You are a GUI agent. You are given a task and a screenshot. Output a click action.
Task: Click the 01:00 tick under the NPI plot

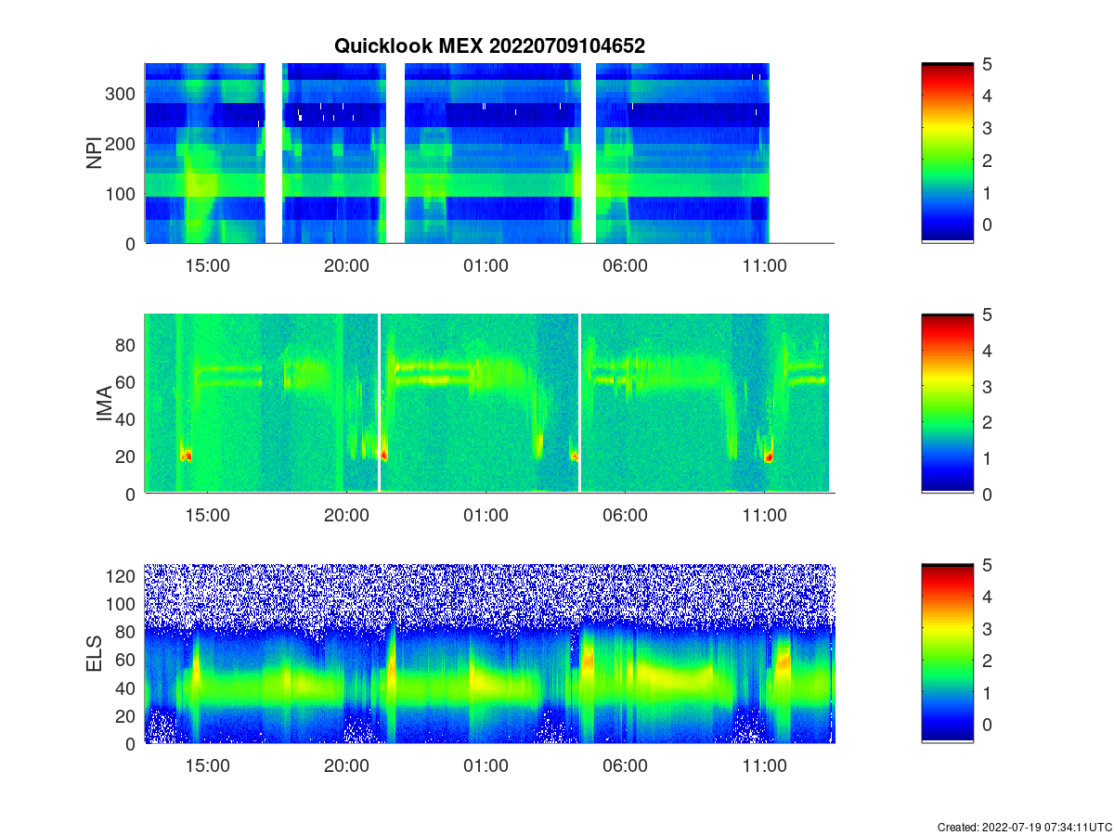(486, 265)
